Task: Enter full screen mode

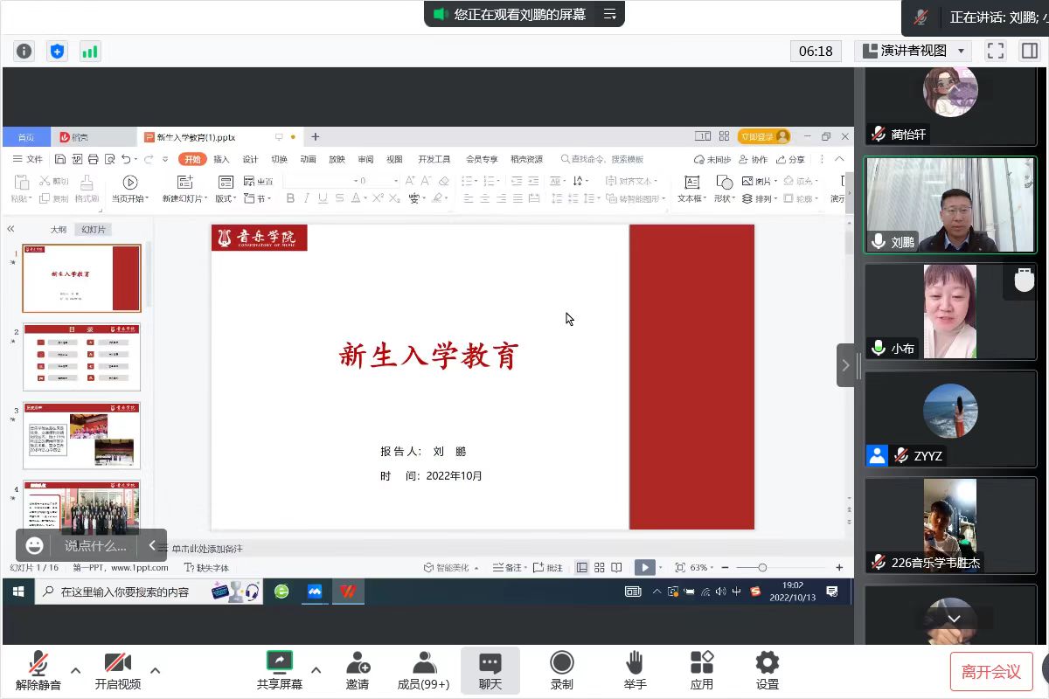Action: point(995,51)
